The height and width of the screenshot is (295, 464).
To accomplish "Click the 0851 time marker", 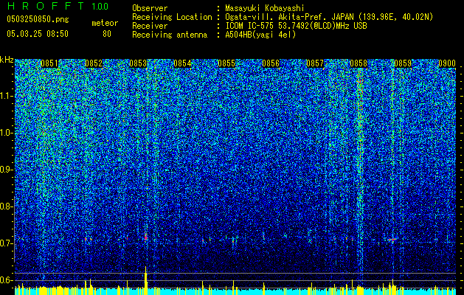I will point(49,63).
